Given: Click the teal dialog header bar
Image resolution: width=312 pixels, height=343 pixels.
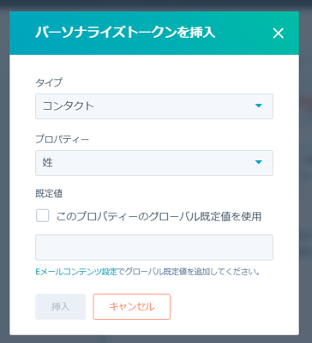Looking at the screenshot, I should (x=154, y=33).
